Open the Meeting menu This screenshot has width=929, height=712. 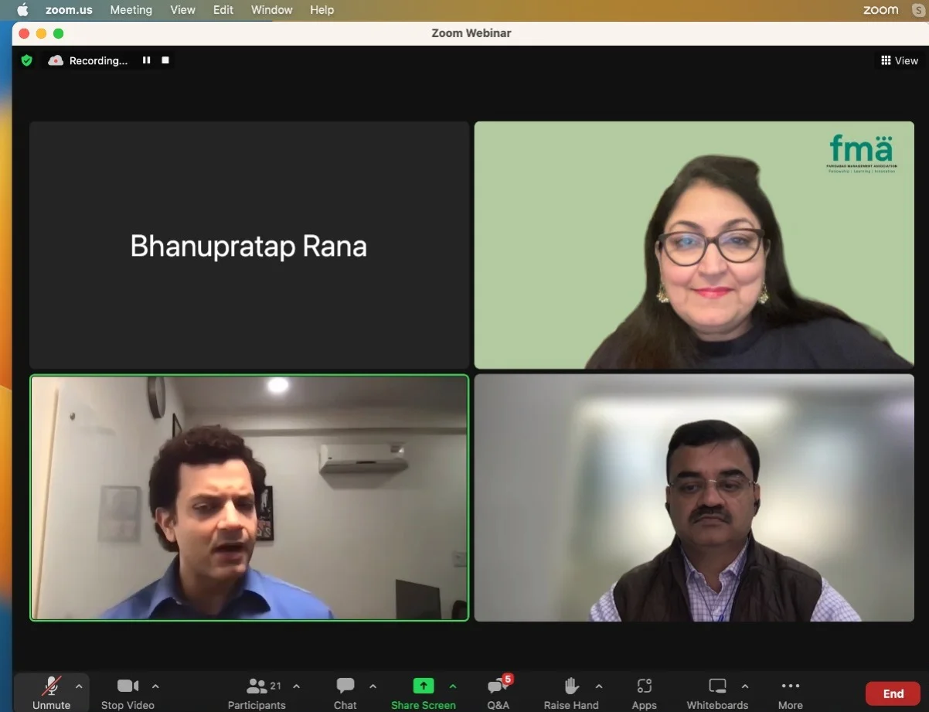[131, 10]
